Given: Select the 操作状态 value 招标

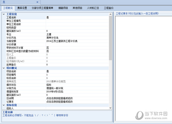Looking at the screenshot, I should tap(77, 85).
